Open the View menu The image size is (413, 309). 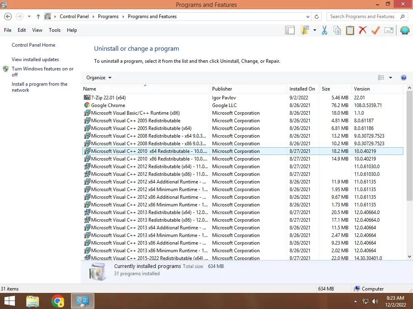point(37,30)
